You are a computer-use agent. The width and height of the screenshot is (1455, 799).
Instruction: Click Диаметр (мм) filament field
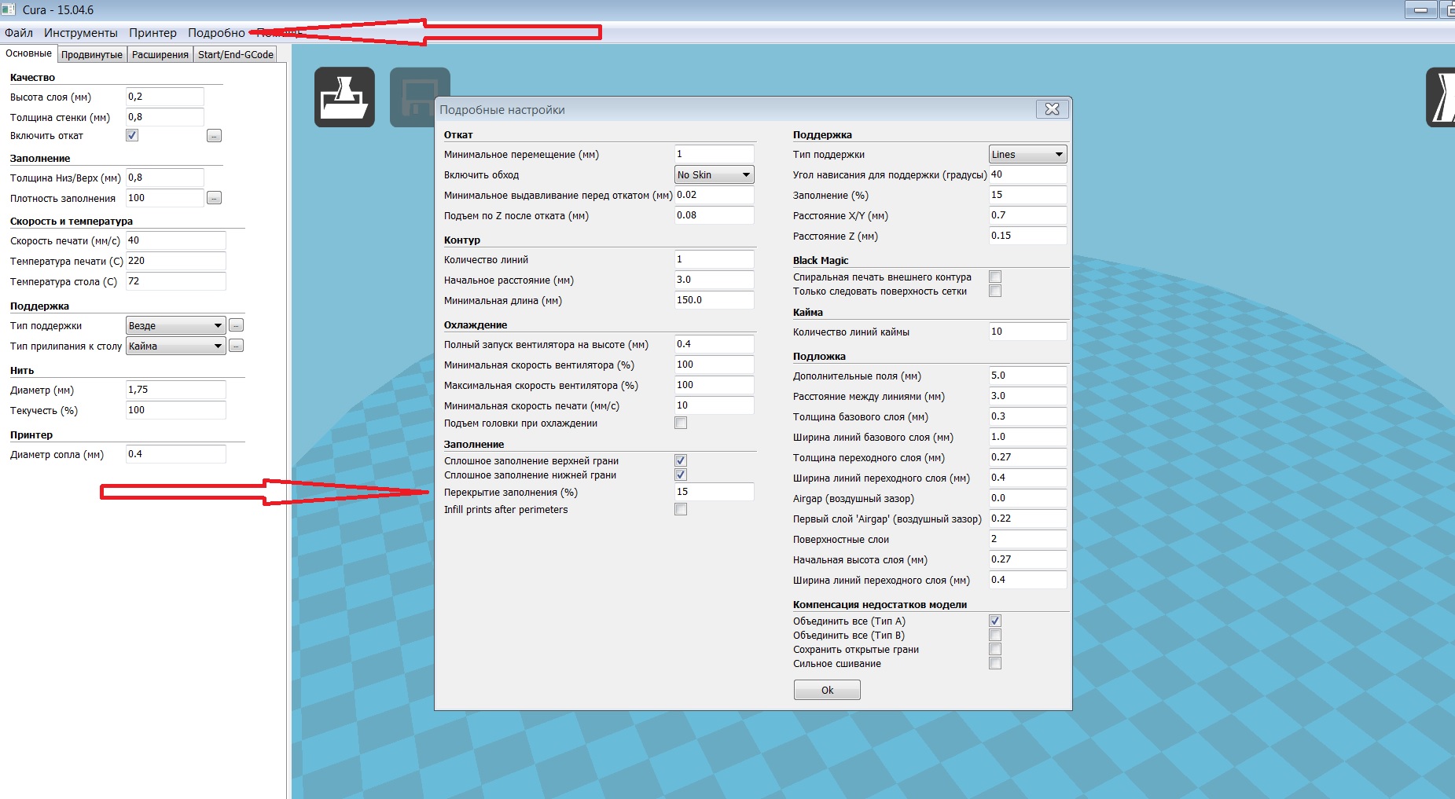pyautogui.click(x=176, y=390)
